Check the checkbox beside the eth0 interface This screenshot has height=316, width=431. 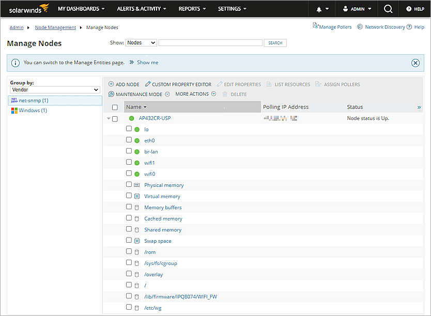[129, 140]
